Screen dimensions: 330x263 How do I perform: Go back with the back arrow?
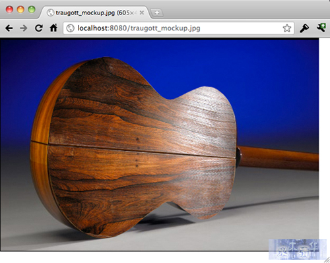pos(9,28)
